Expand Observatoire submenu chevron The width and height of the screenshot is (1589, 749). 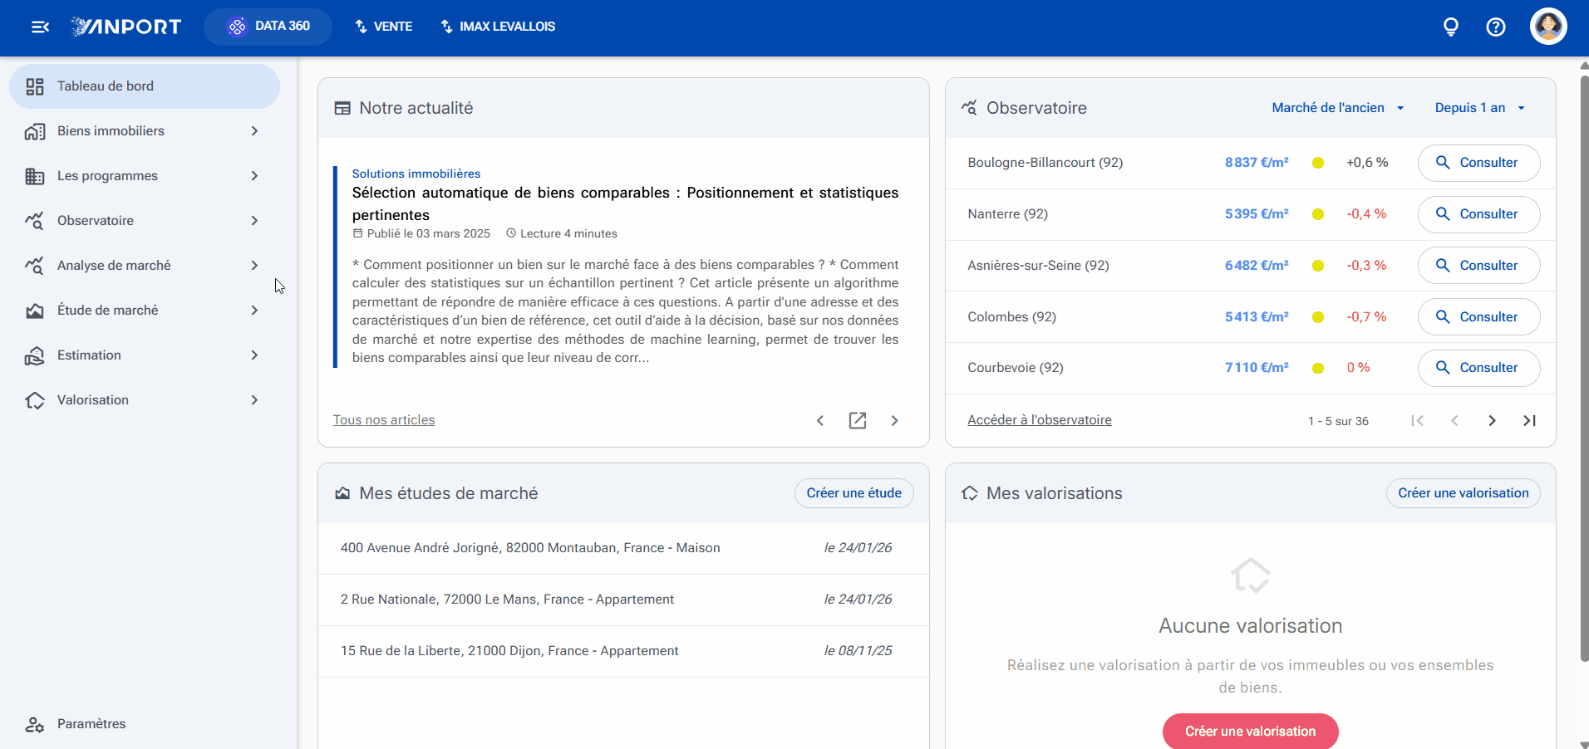coord(254,221)
